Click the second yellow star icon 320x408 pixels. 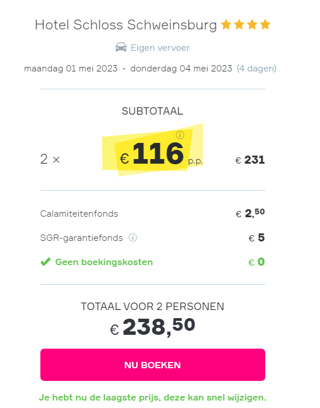239,25
